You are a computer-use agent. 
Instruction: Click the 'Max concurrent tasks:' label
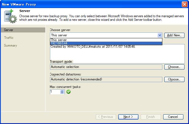point(65,87)
